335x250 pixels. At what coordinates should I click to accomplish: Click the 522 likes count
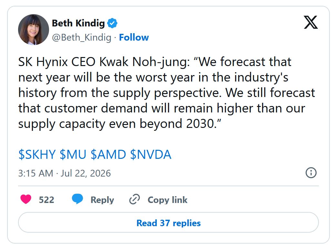tap(46, 200)
